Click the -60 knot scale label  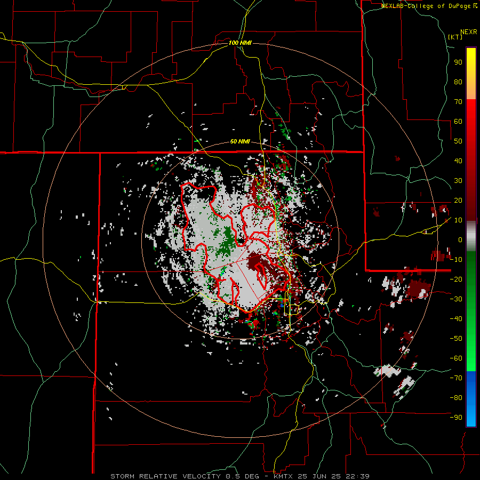pos(456,358)
